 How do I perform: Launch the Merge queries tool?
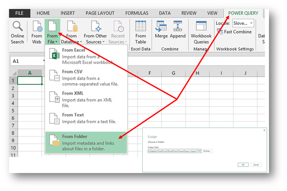tap(161, 30)
